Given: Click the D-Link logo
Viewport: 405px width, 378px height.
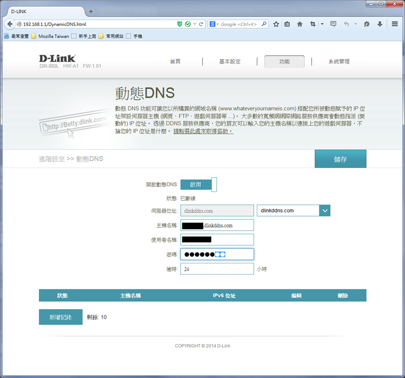Looking at the screenshot, I should pyautogui.click(x=57, y=59).
